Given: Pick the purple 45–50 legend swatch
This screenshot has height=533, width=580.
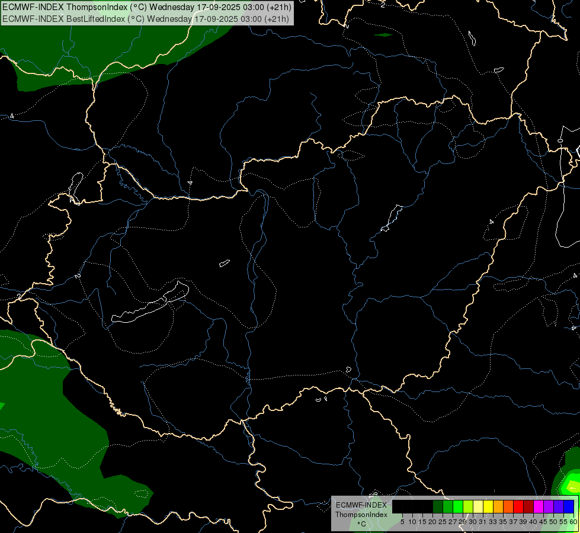Looking at the screenshot, I should (549, 506).
